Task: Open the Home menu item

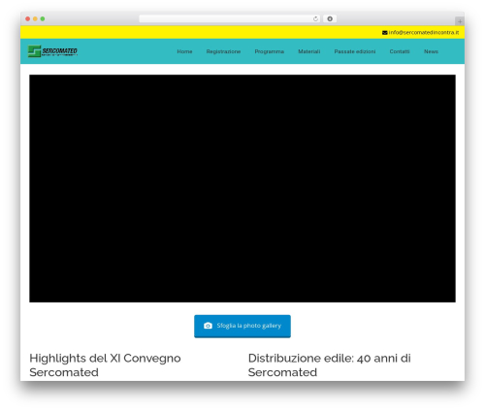Action: point(184,51)
